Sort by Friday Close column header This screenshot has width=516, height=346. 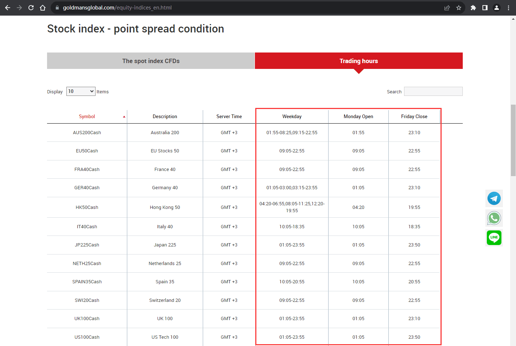pyautogui.click(x=414, y=117)
